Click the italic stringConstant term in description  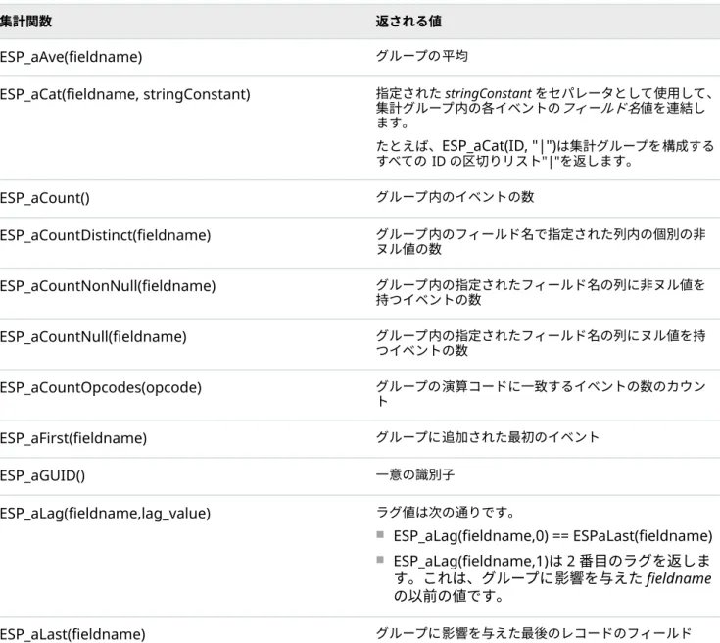click(x=488, y=94)
